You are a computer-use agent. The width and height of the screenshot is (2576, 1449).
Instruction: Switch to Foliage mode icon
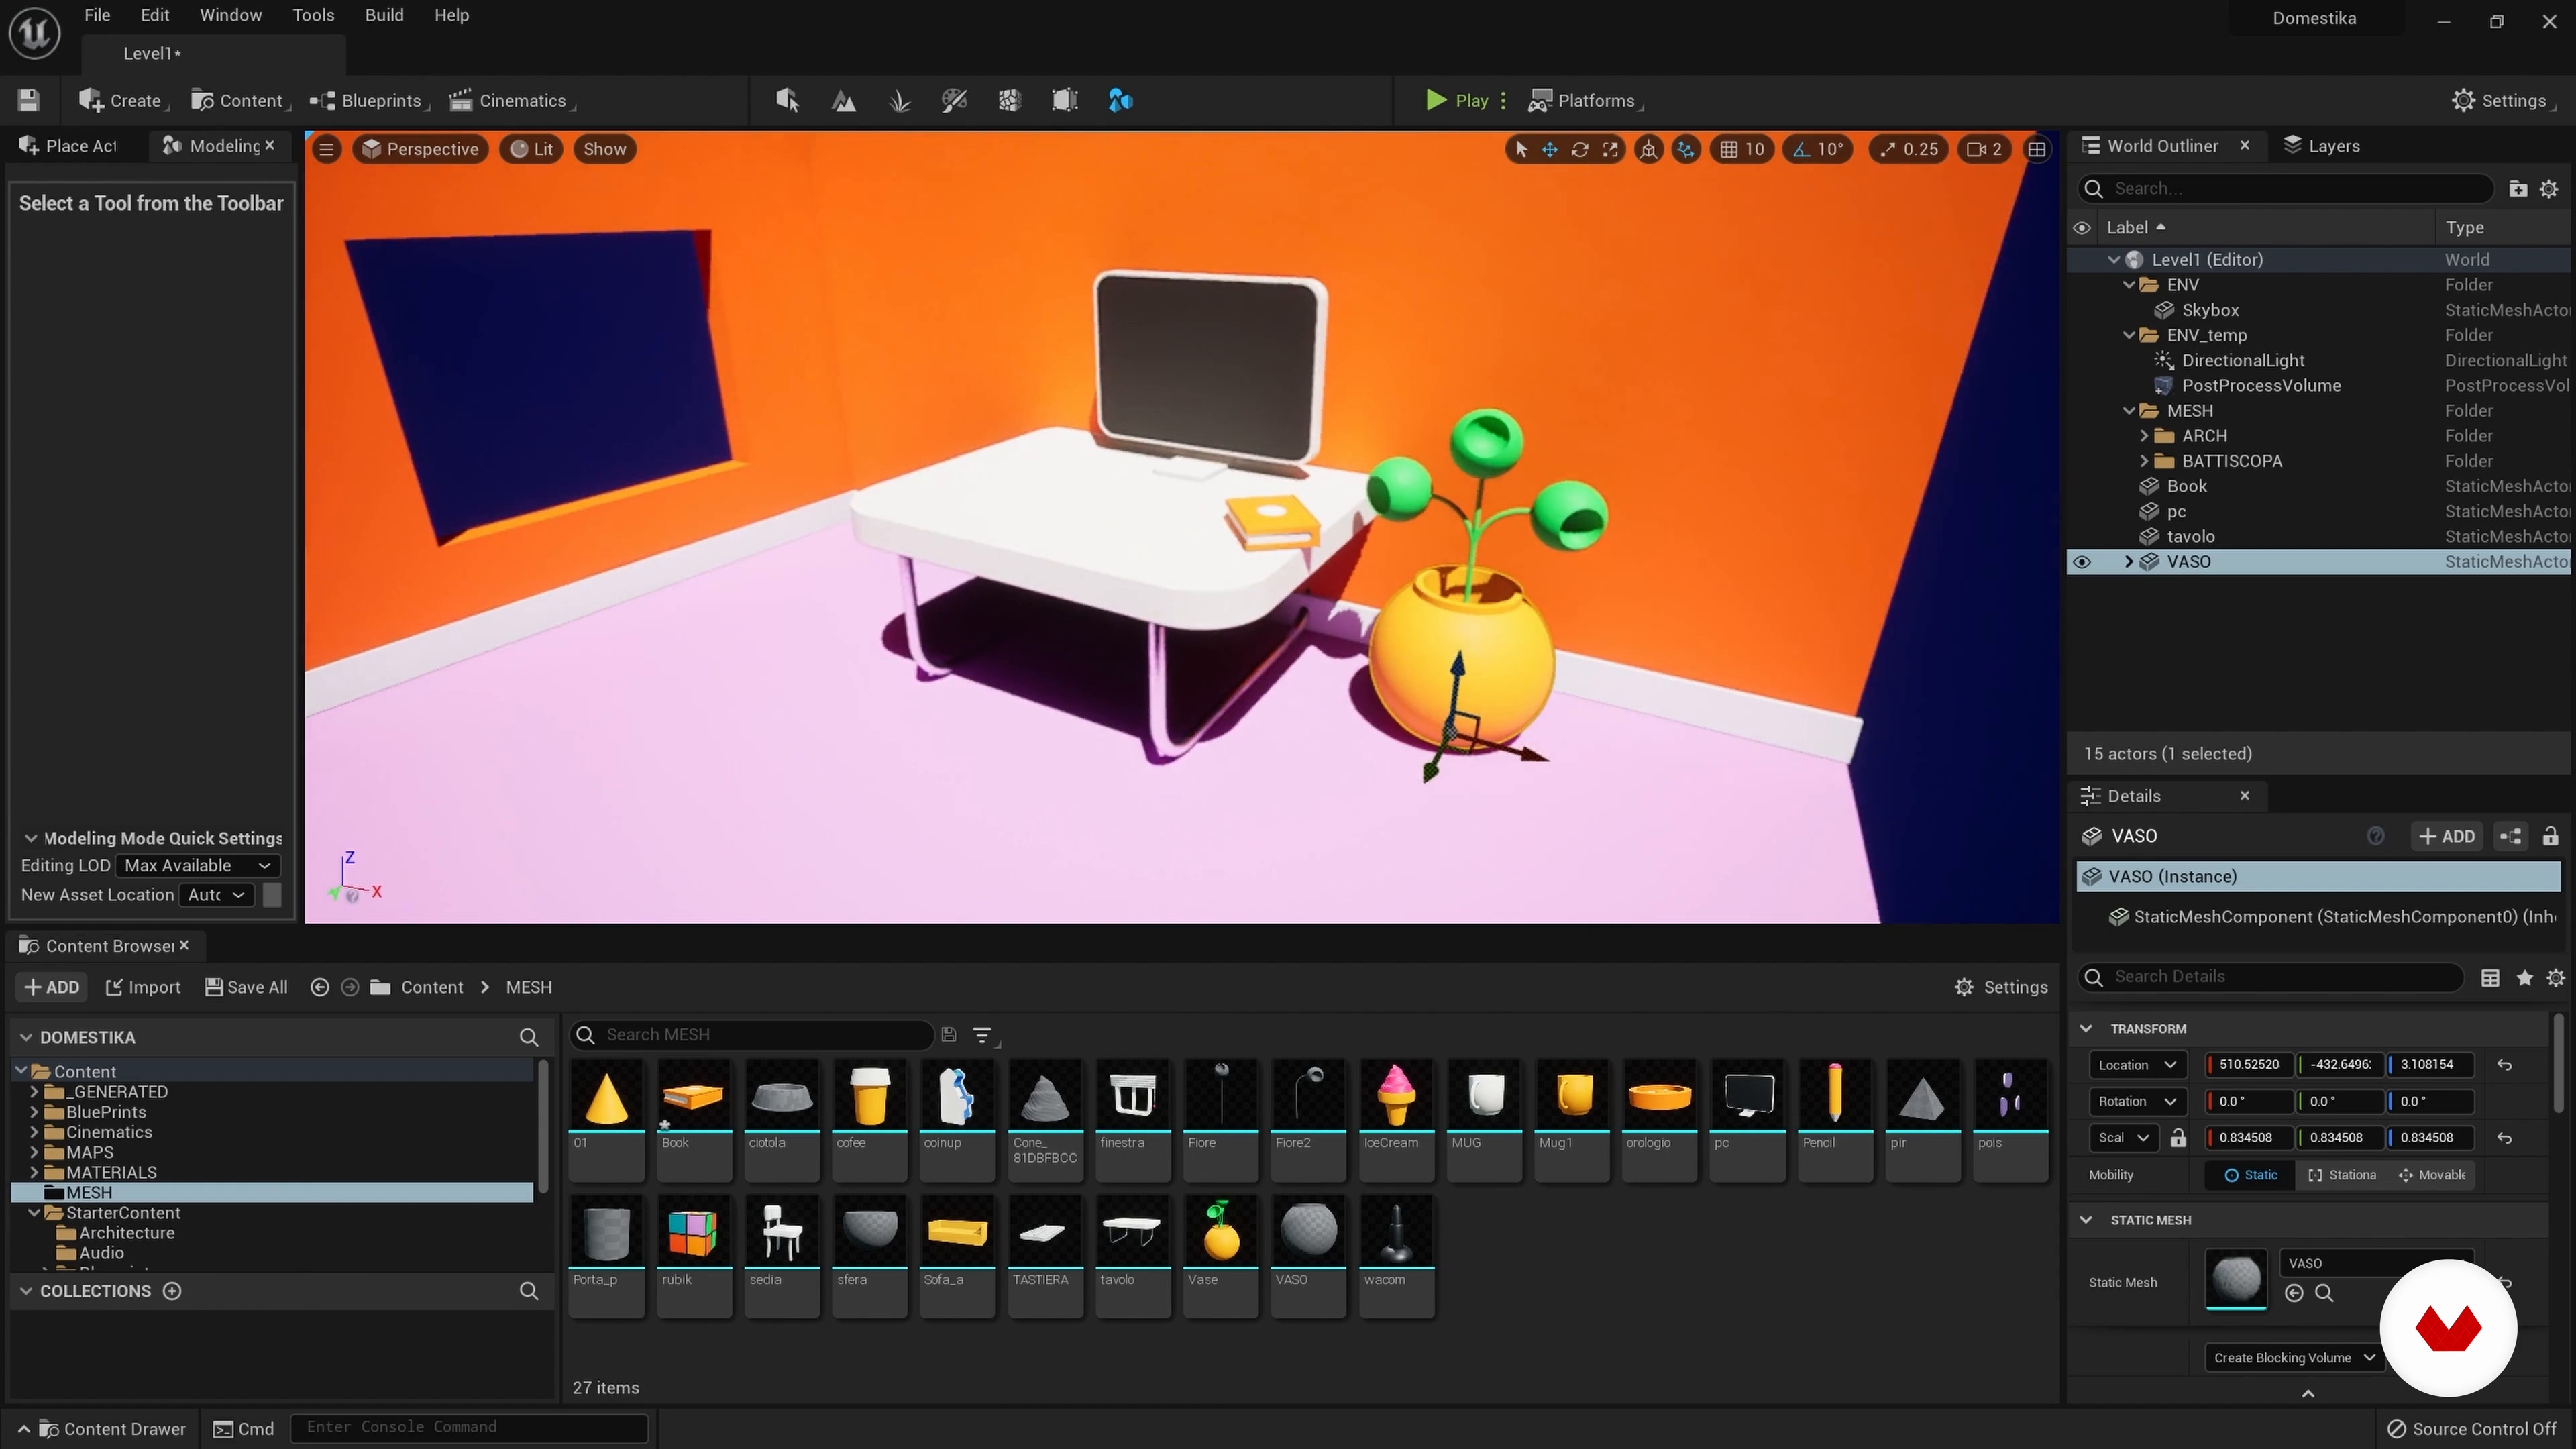899,100
